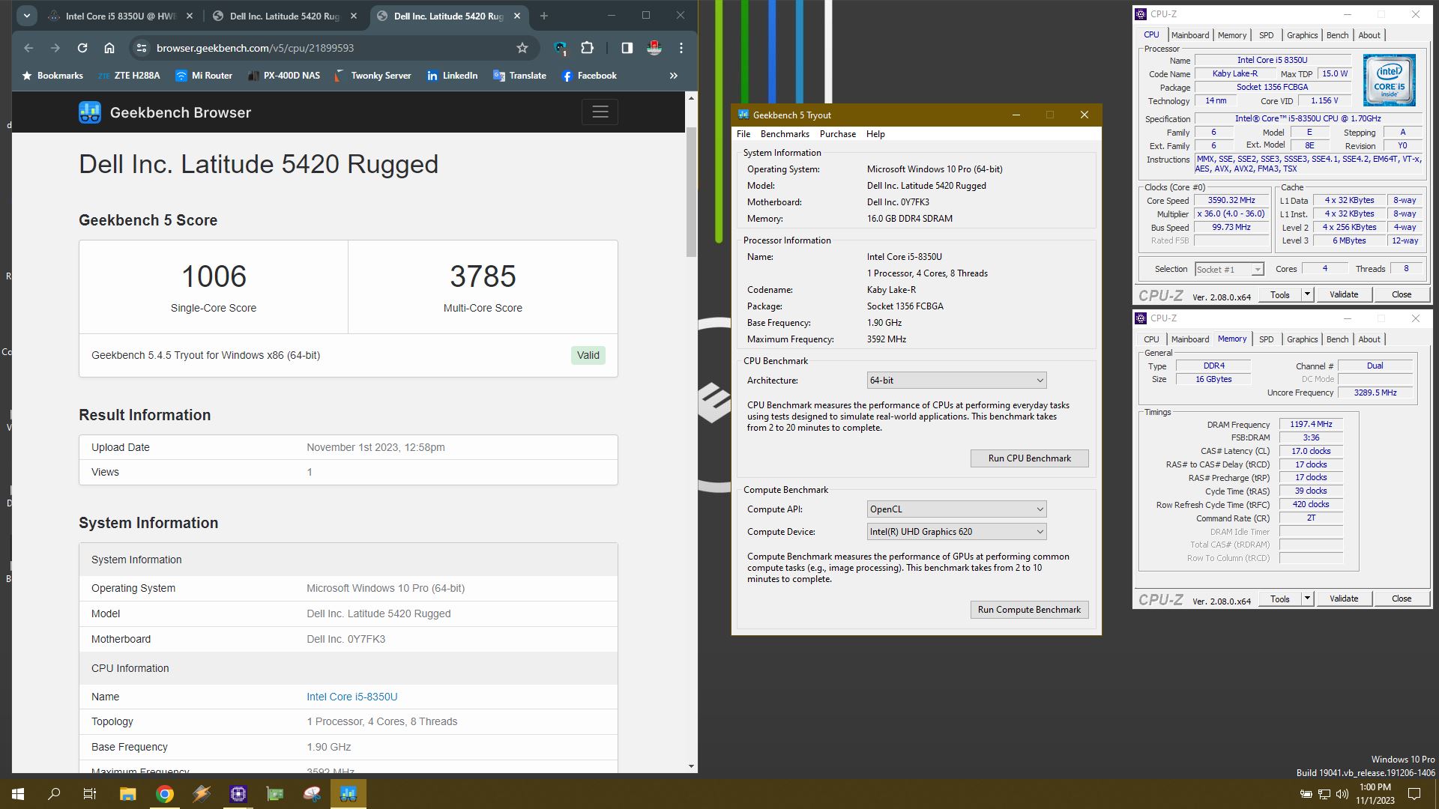This screenshot has width=1439, height=809.
Task: Switch to CPU-Z on taskbar
Action: click(238, 794)
